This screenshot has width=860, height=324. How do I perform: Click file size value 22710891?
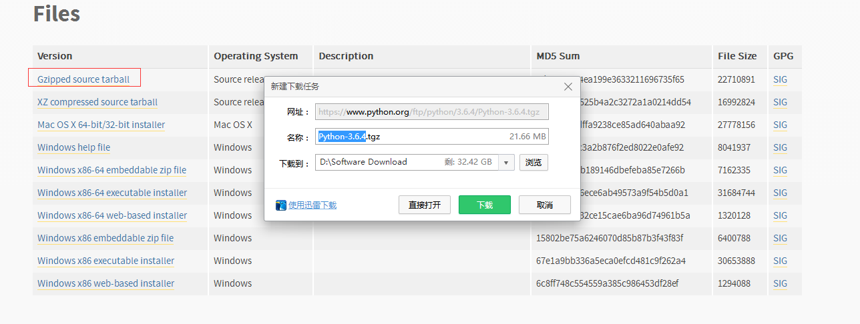pyautogui.click(x=736, y=79)
